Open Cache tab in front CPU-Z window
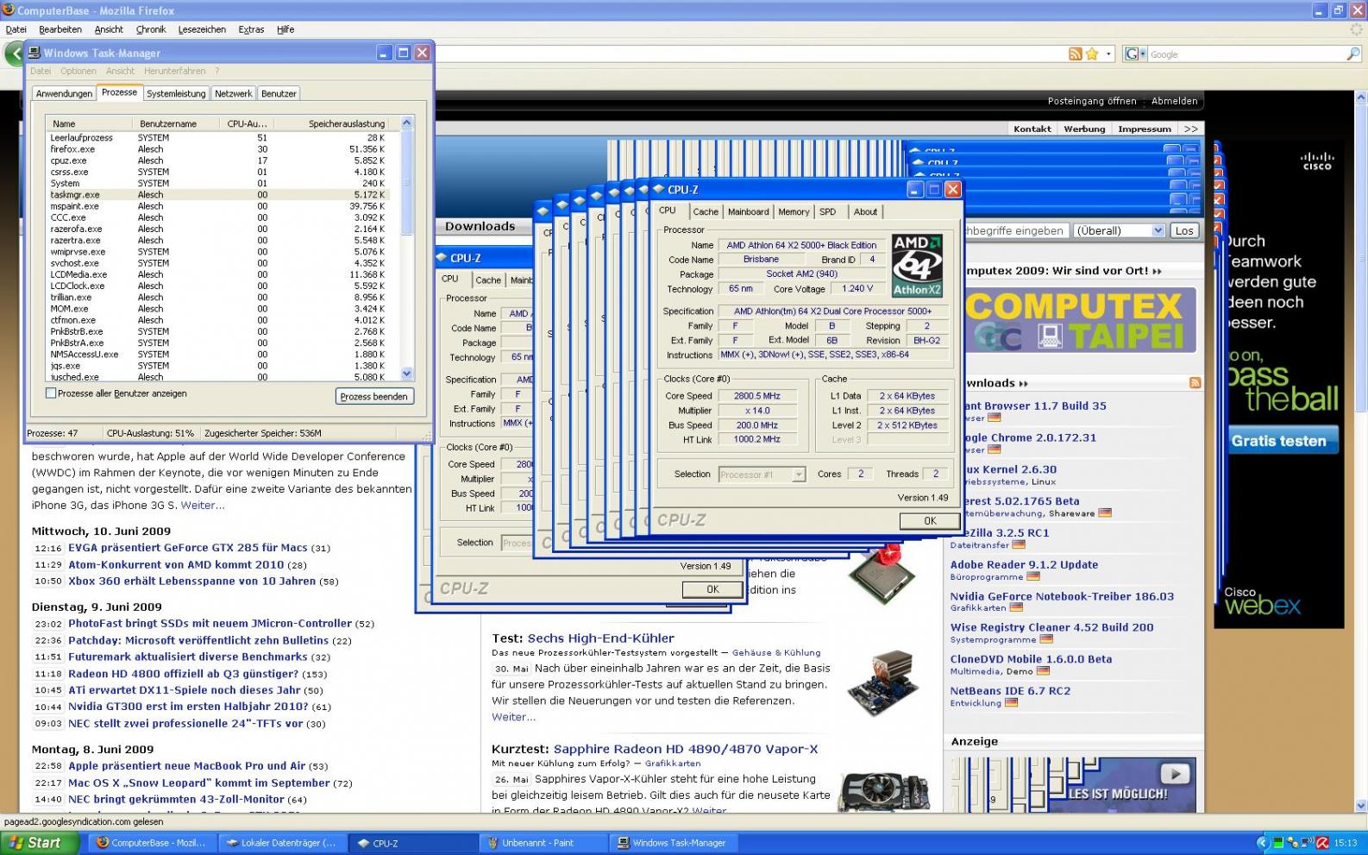This screenshot has height=855, width=1368. pos(706,211)
